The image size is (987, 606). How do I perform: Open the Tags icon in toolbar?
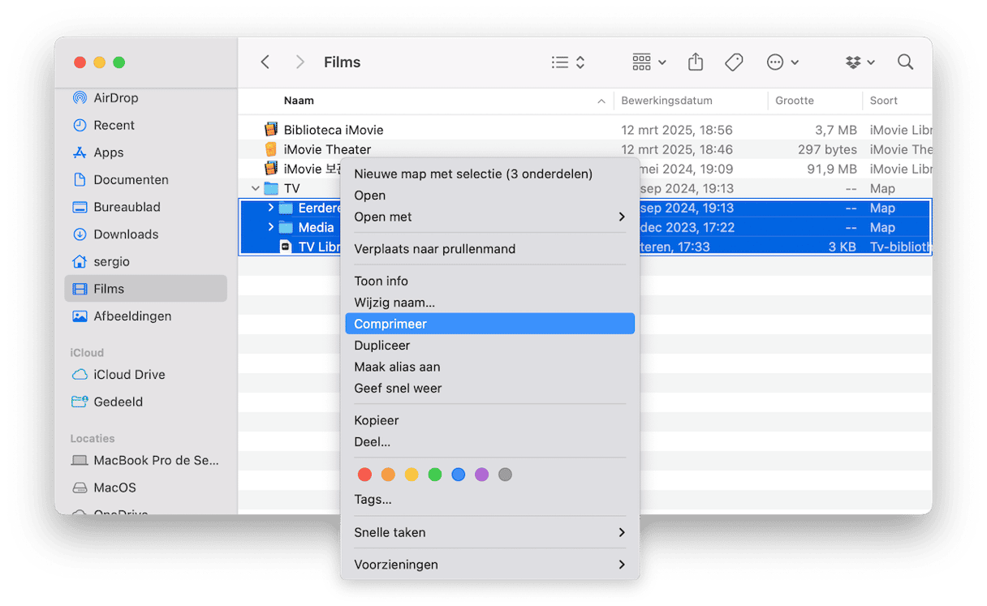(734, 62)
